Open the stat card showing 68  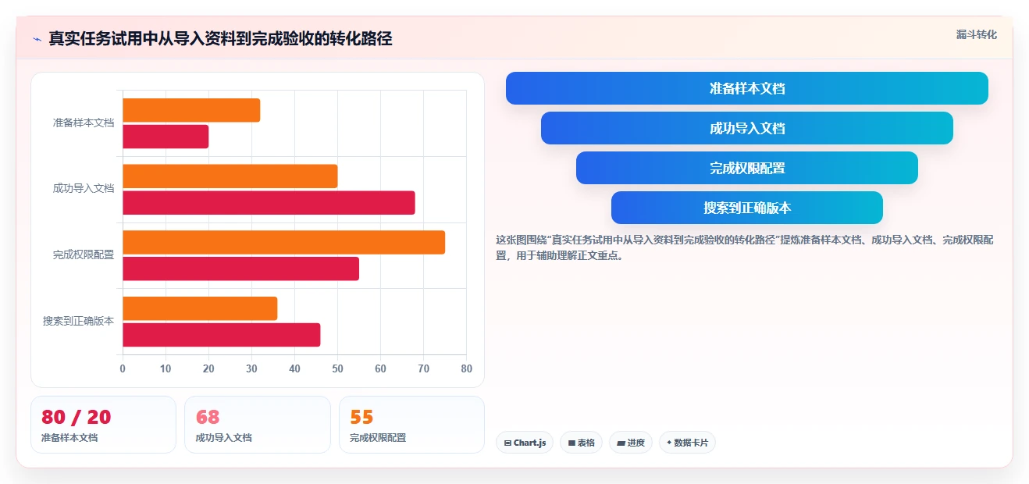258,425
